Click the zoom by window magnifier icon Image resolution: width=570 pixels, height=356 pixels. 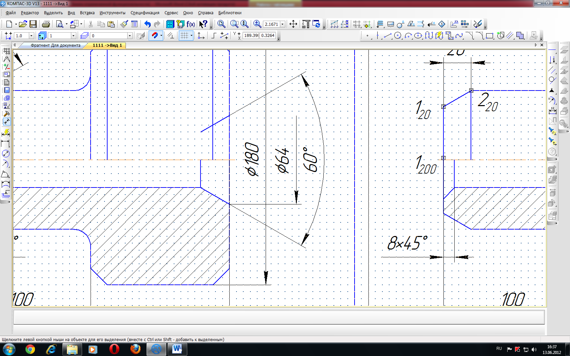click(x=234, y=24)
